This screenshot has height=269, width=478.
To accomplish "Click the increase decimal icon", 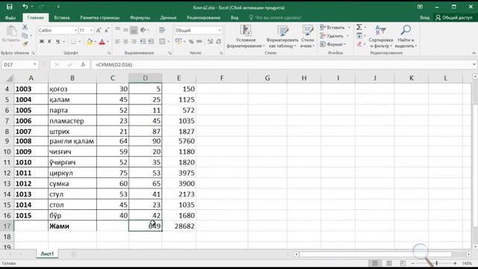I will (x=210, y=41).
